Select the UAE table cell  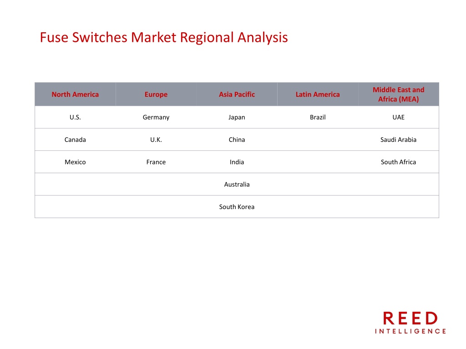(399, 117)
